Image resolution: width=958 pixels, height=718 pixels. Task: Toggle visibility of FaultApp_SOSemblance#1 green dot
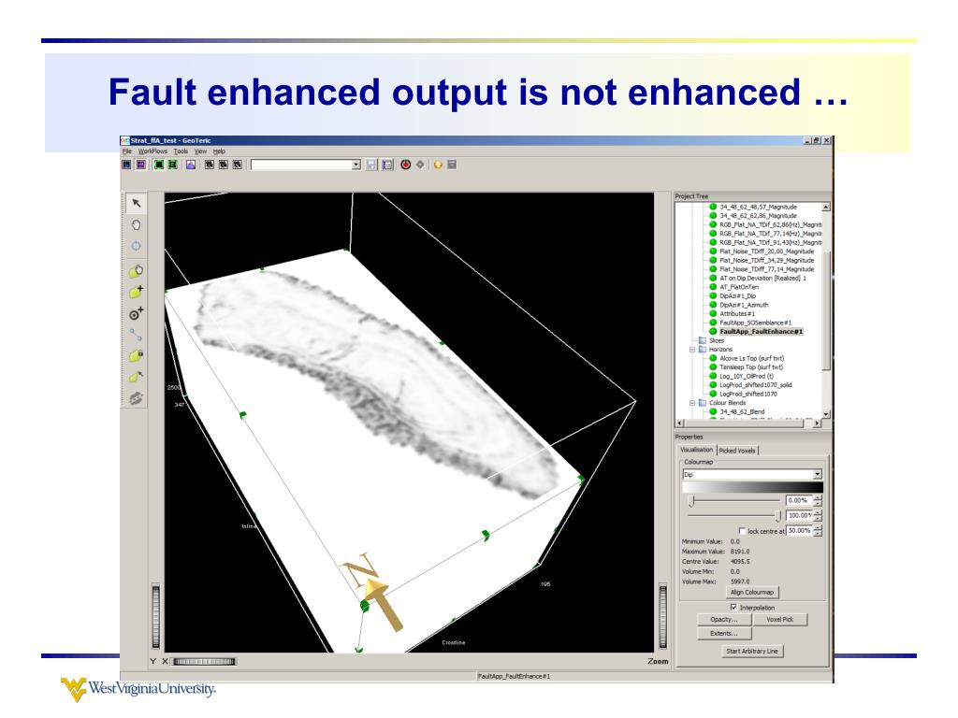tap(713, 322)
